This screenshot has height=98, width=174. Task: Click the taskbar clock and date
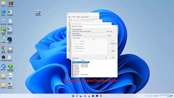tap(164, 96)
